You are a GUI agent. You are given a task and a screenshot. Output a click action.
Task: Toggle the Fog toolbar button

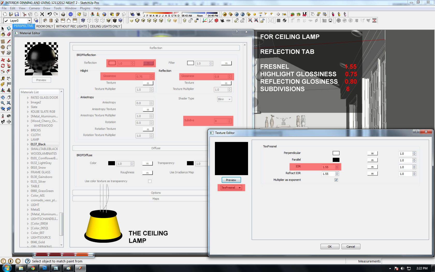[x=228, y=20]
